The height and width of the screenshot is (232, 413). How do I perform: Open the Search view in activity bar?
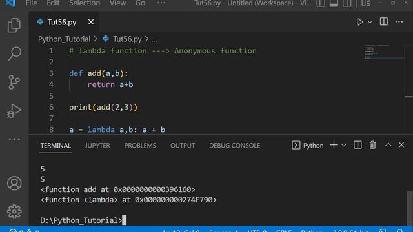[x=14, y=53]
